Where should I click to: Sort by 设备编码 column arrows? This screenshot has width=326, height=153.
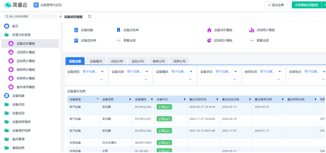click(x=152, y=99)
